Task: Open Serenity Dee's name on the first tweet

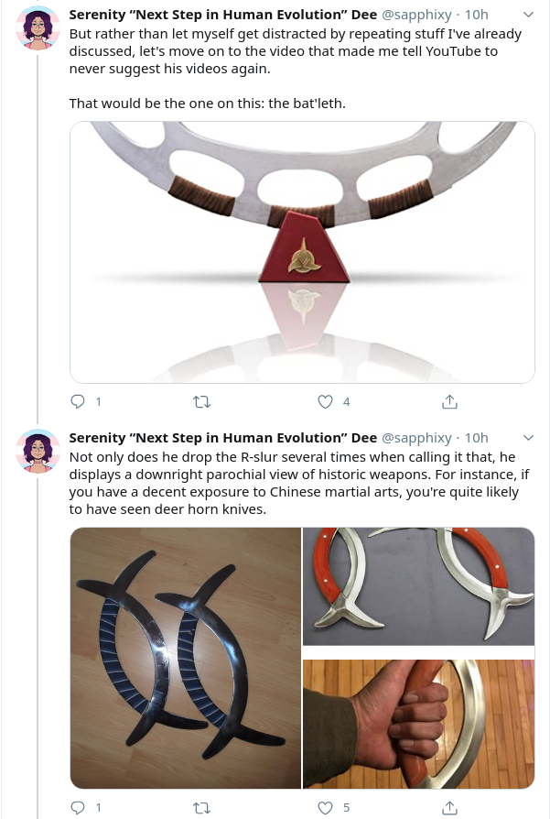Action: coord(222,15)
